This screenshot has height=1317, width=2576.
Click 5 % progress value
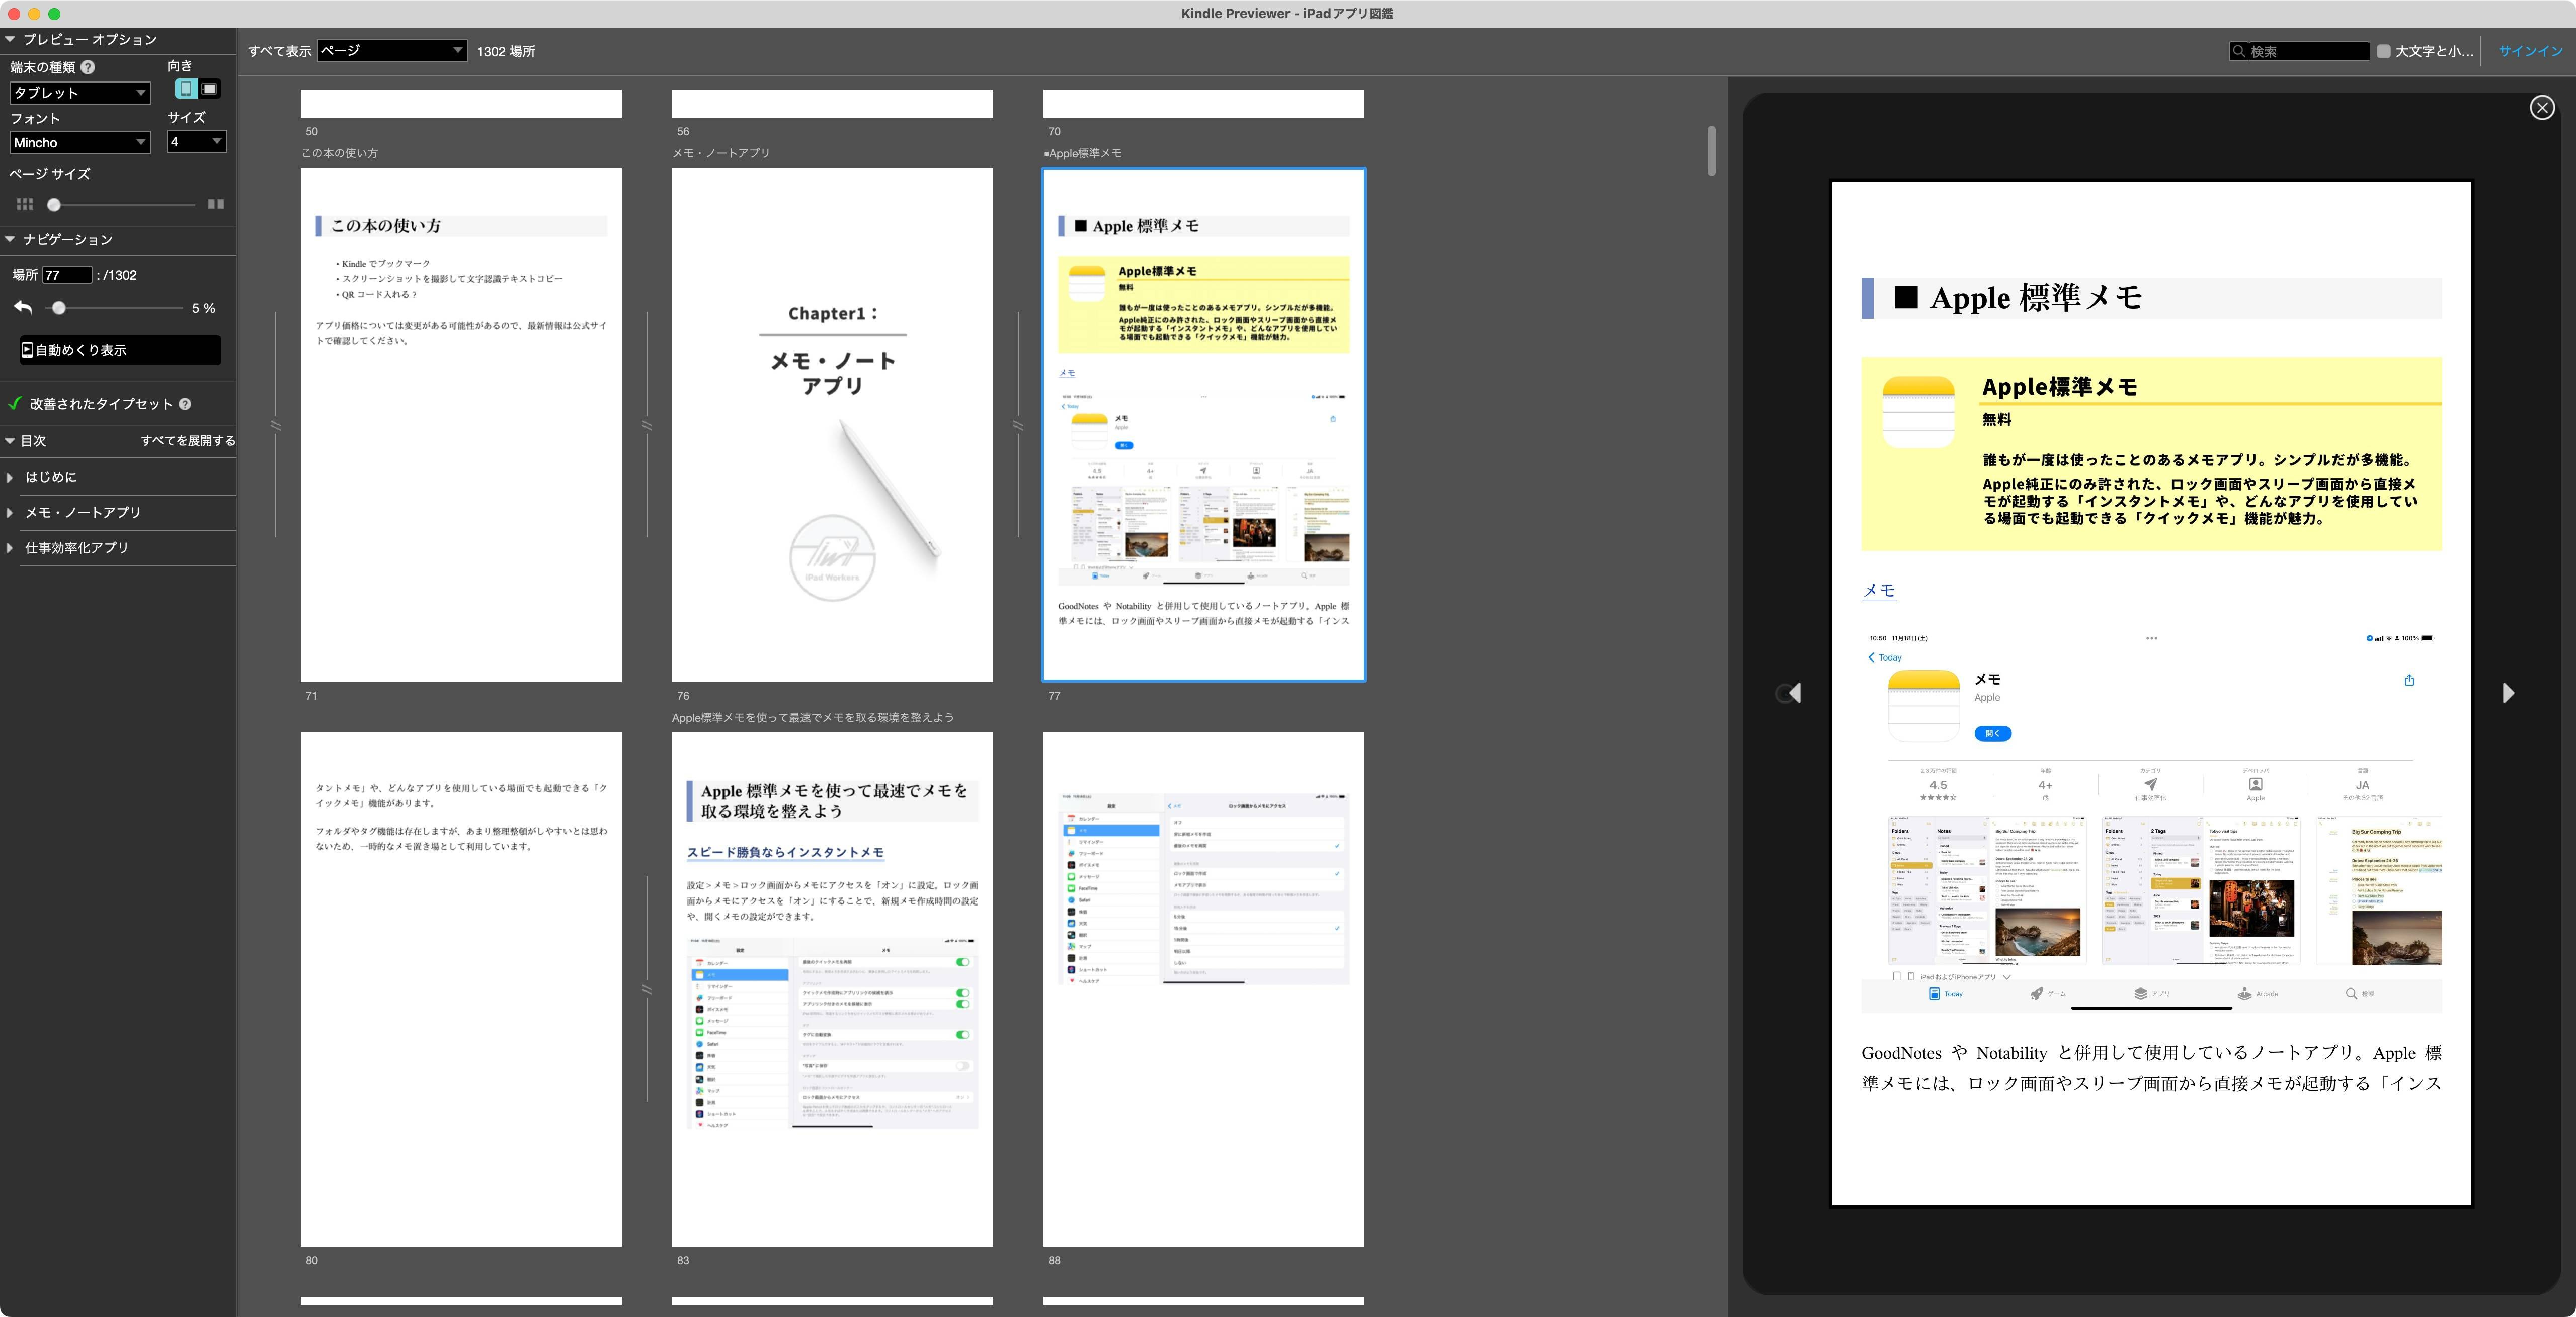[203, 308]
